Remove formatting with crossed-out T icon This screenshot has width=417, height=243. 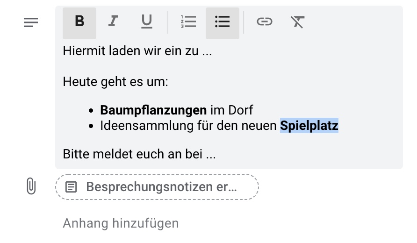point(298,21)
